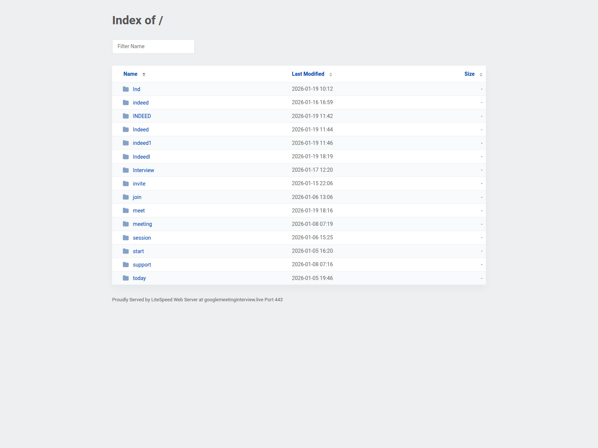Click the folder icon next to Indeedl
This screenshot has width=598, height=448.
[x=126, y=157]
